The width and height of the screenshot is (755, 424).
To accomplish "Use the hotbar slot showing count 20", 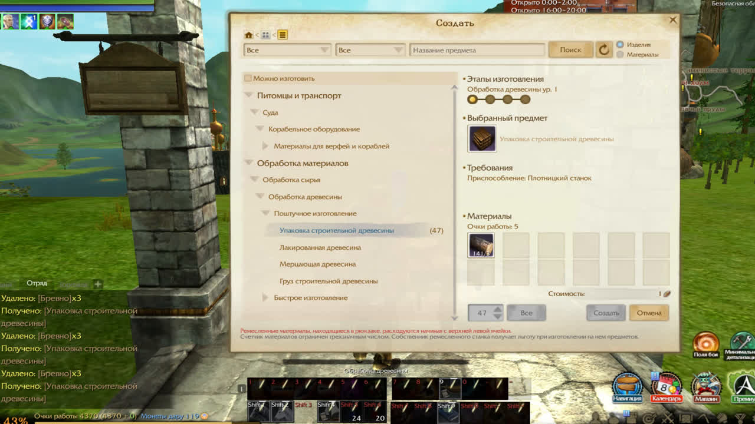I will (x=375, y=412).
